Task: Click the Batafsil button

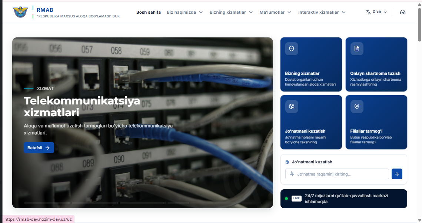Action: coord(39,148)
